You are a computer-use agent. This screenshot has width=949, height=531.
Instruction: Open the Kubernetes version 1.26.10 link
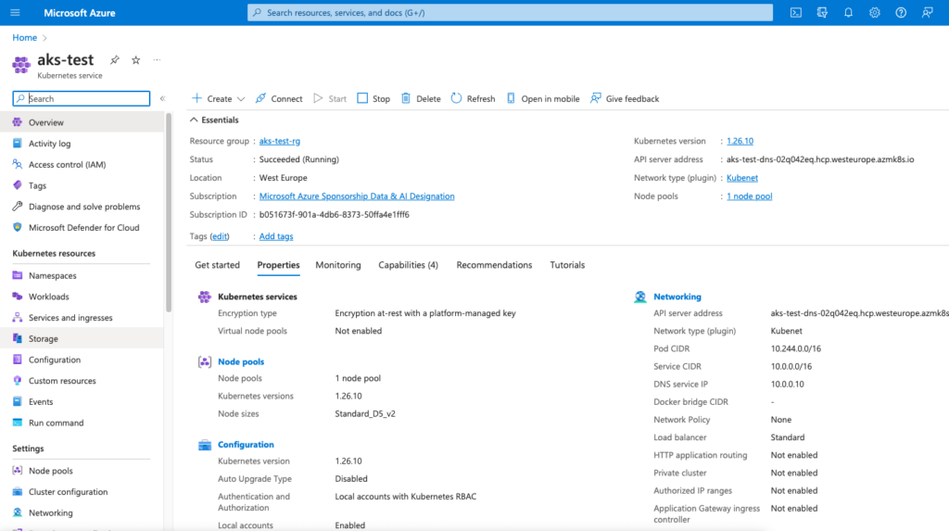point(740,141)
